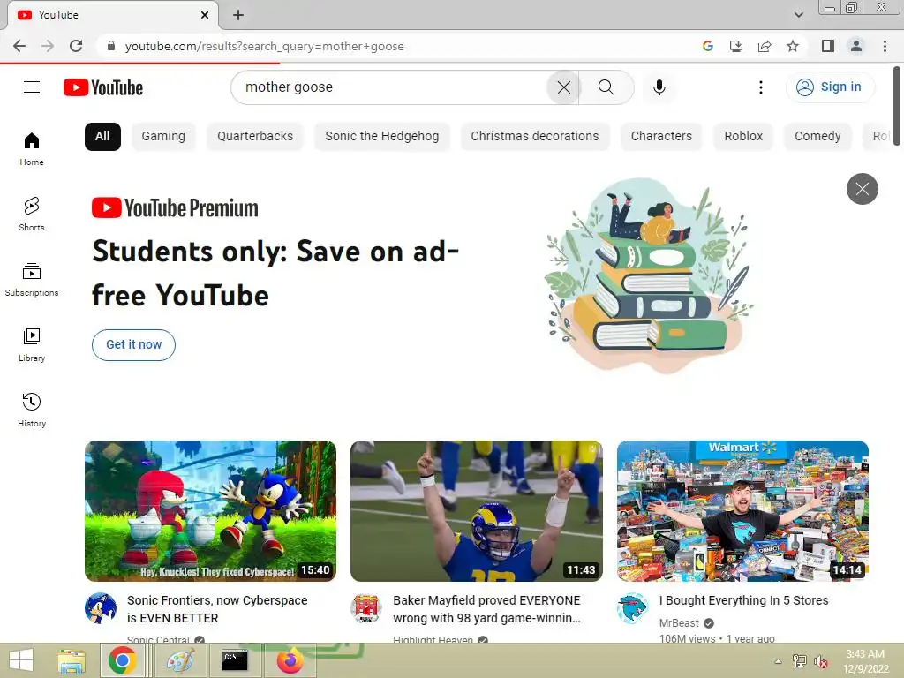The width and height of the screenshot is (904, 678).
Task: Clear the search box text
Action: coord(563,87)
